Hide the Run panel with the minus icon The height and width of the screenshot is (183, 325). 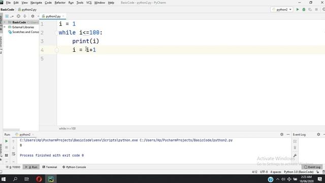[x=288, y=134]
